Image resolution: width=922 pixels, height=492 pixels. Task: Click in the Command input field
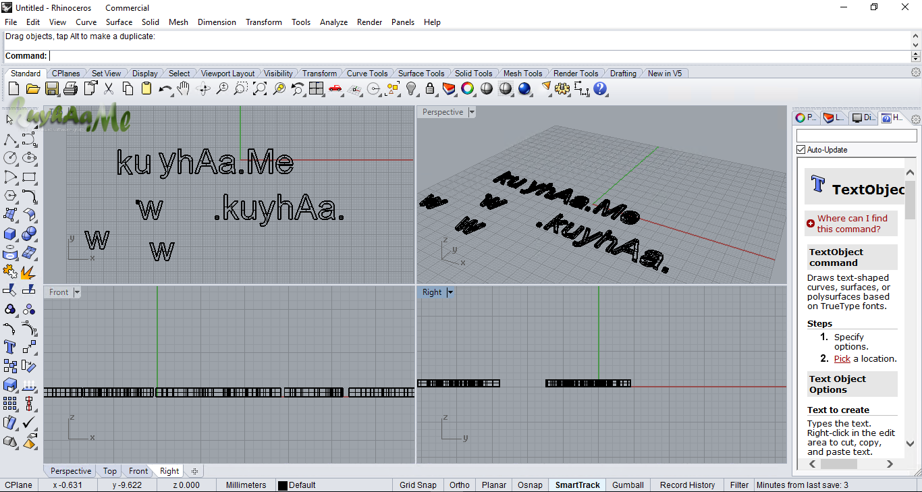pyautogui.click(x=480, y=56)
